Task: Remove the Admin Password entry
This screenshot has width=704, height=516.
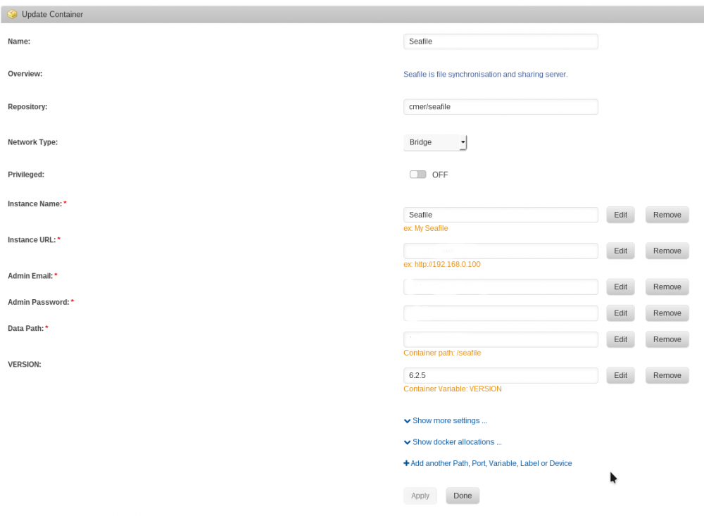Action: tap(667, 313)
